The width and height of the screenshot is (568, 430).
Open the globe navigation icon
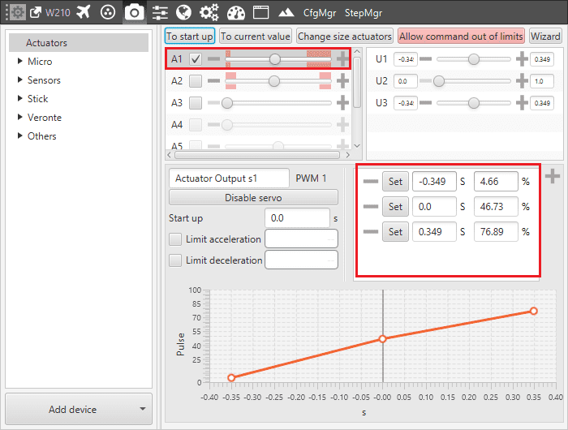183,12
